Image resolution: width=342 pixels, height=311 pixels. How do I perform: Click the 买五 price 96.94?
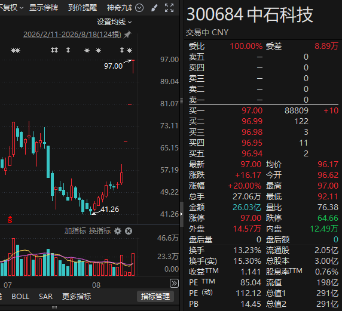coord(252,153)
